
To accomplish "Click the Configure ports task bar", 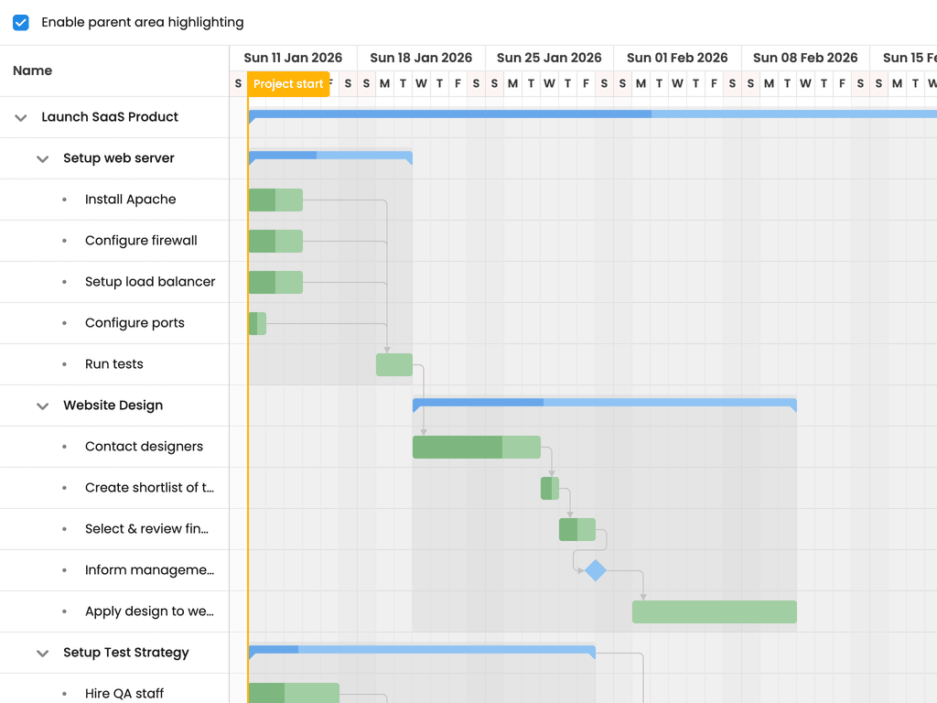I will [x=257, y=323].
